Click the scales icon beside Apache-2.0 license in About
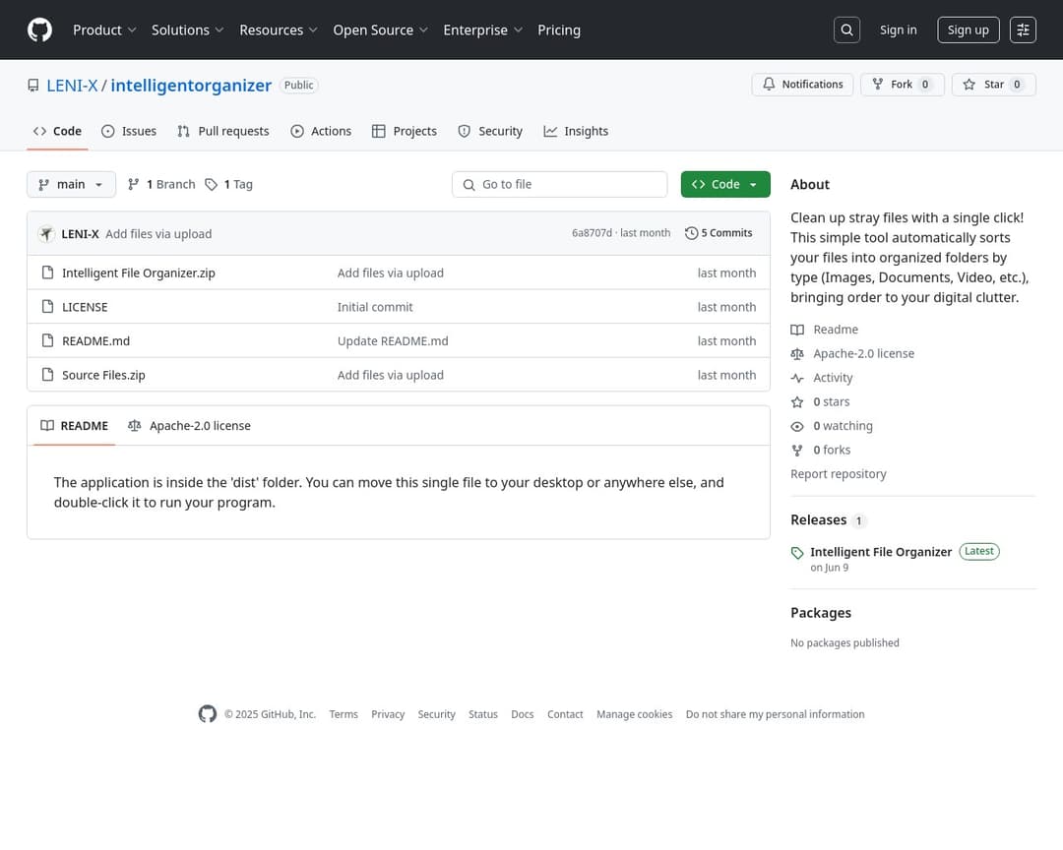1063x850 pixels. [x=797, y=354]
